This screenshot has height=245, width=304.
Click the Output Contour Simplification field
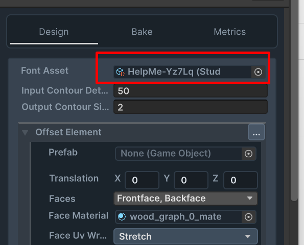(191, 107)
